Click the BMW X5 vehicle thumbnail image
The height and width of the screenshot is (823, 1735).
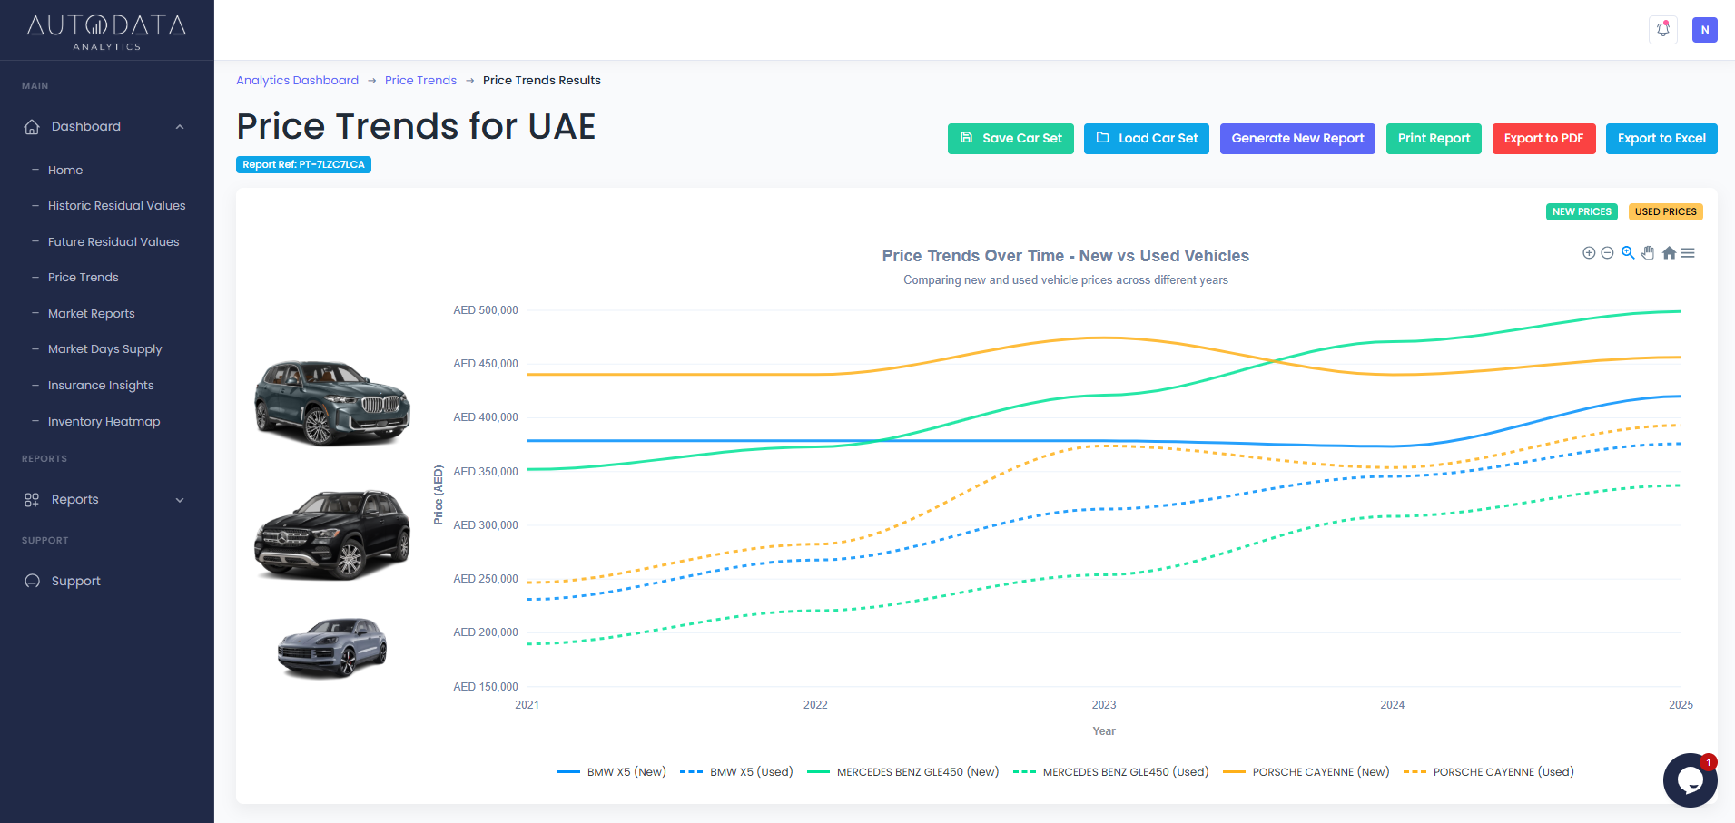[x=331, y=403]
